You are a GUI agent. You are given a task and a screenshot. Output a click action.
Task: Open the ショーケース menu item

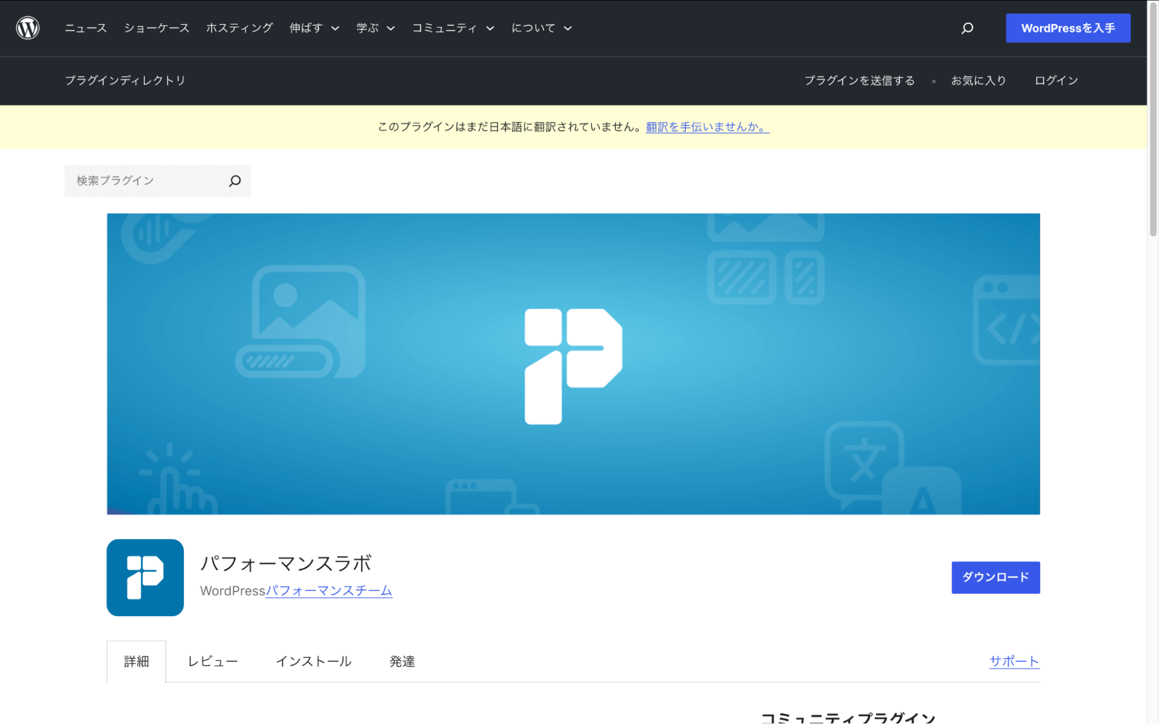pyautogui.click(x=157, y=28)
